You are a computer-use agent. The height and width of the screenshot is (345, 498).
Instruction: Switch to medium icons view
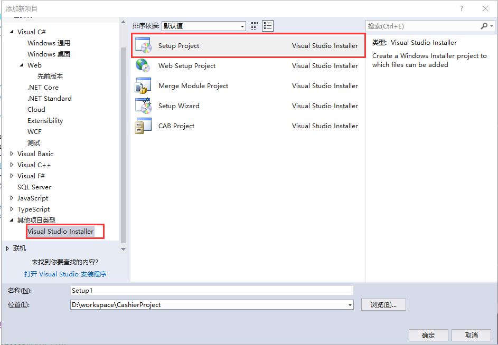click(254, 25)
